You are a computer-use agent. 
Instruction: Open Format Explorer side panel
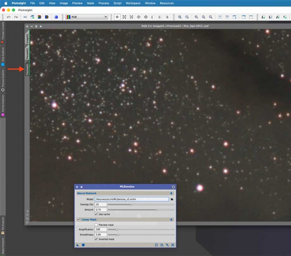(3, 105)
